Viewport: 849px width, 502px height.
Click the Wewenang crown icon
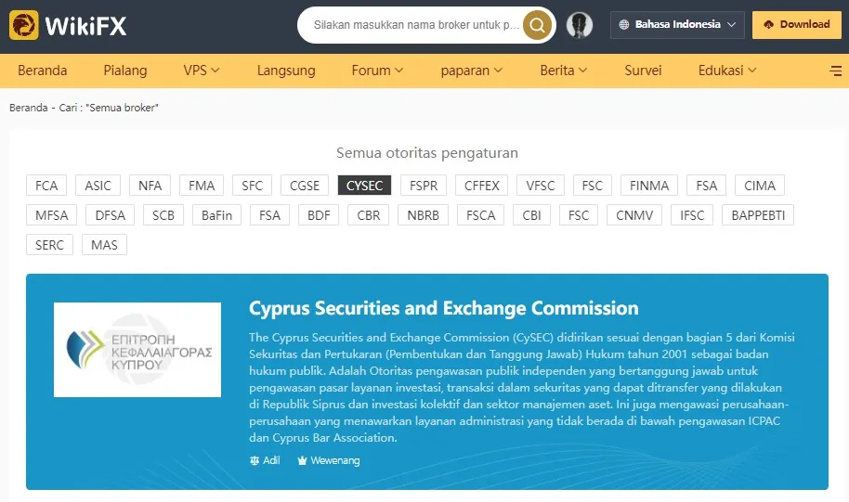tap(302, 460)
